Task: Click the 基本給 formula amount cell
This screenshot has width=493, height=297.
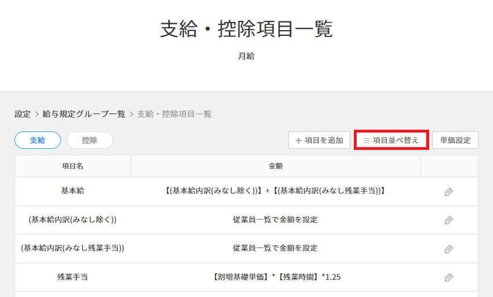Action: 275,191
